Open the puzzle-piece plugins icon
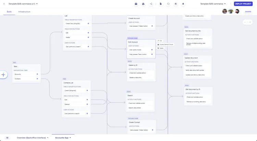This screenshot has height=141, width=257. (x=143, y=4)
